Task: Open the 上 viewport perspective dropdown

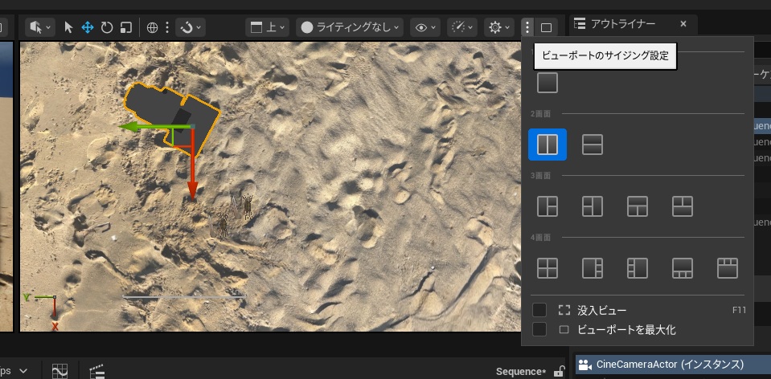Action: pyautogui.click(x=268, y=27)
